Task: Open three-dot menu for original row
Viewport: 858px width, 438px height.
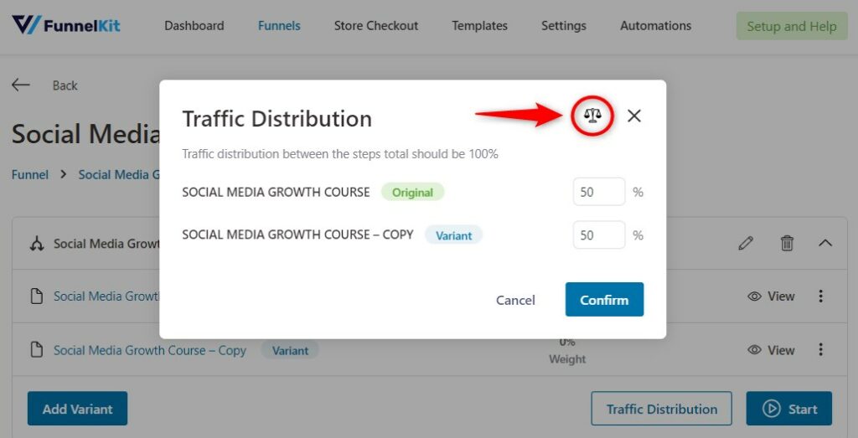Action: [820, 296]
